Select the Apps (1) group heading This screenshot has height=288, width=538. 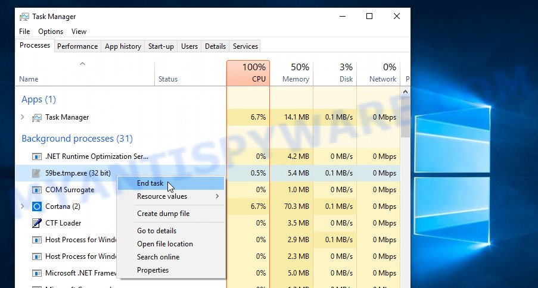[x=39, y=99]
